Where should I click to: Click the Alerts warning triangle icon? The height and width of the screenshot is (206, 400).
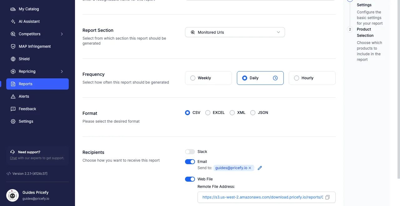click(13, 96)
